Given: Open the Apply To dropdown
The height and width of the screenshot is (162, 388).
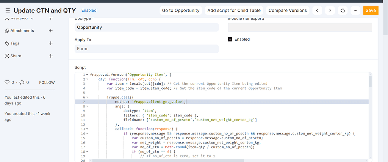Looking at the screenshot, I should coord(147,49).
